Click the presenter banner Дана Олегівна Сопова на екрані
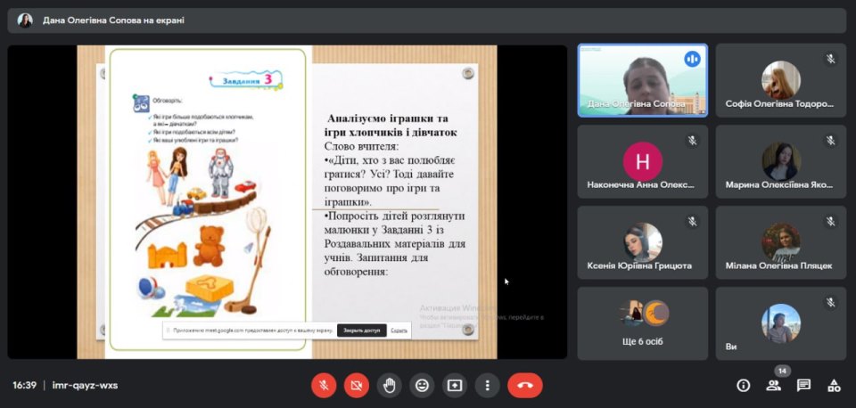Viewport: 856px width, 408px height. click(x=427, y=20)
